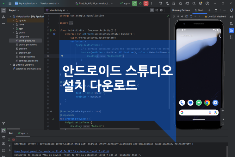Select the Pixel tab in Running Devices

coord(200,10)
